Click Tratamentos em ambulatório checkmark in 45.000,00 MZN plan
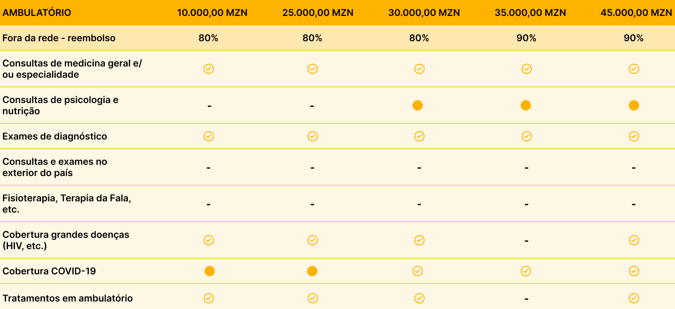Viewport: 675px width, 309px height. coord(634,298)
